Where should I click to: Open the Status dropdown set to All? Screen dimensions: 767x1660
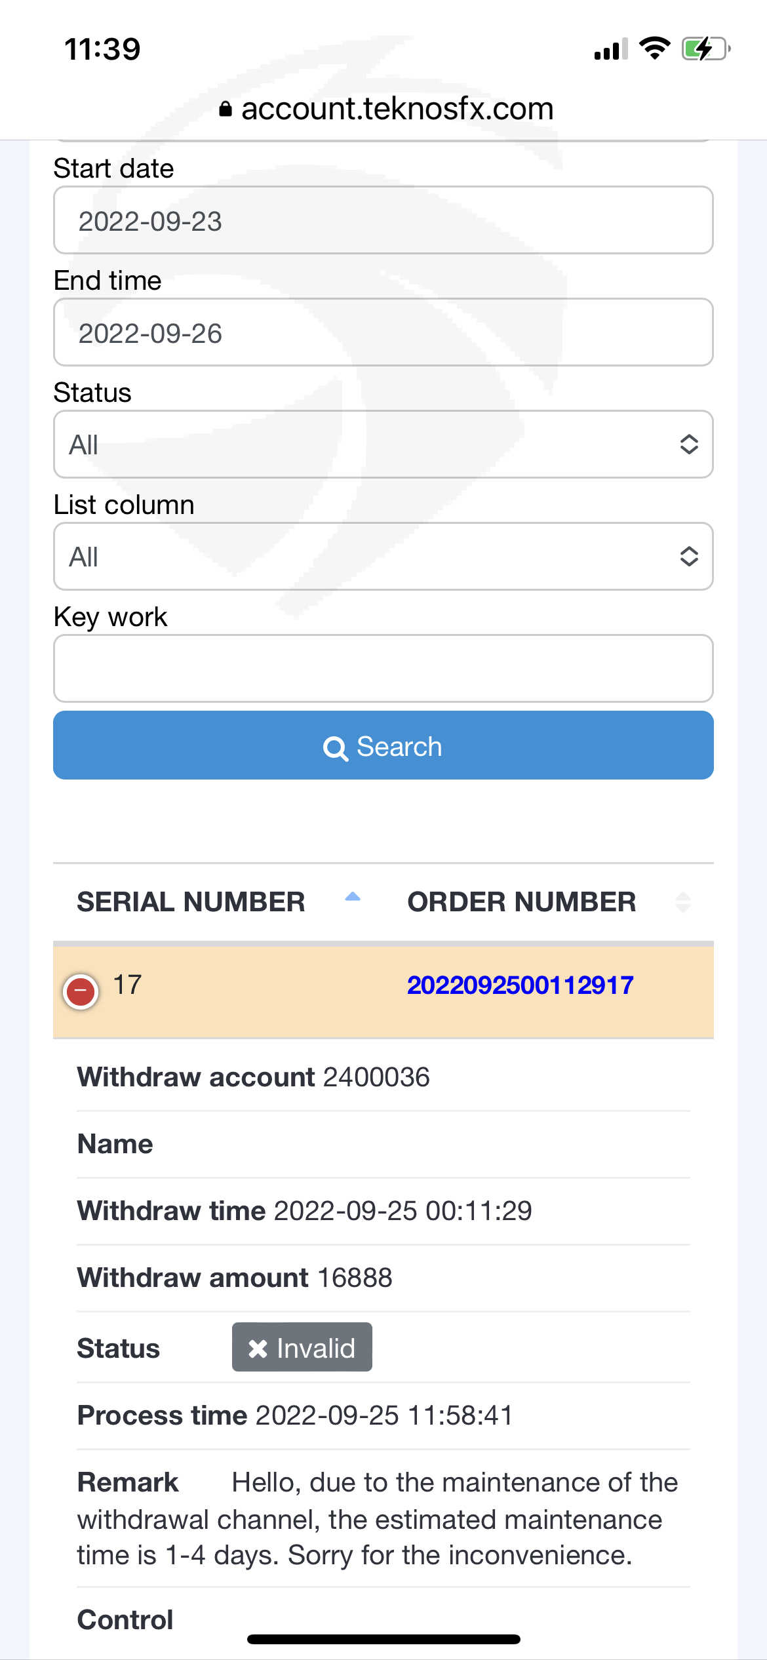(383, 445)
